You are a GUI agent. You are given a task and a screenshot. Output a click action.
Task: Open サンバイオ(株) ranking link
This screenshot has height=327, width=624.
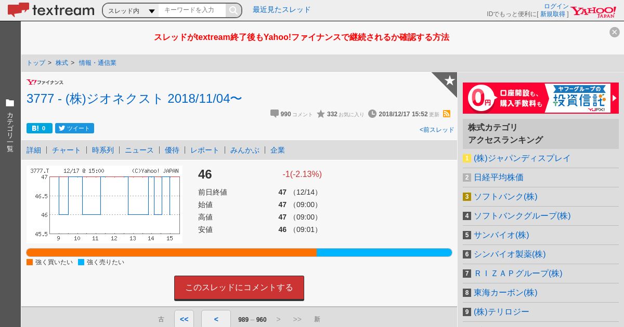[x=501, y=235]
